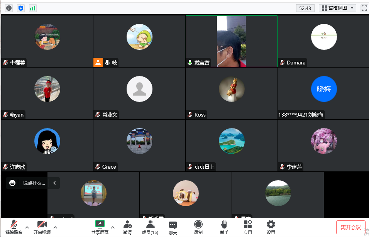Click the blue security shield icon
This screenshot has height=237, width=369.
[21, 8]
